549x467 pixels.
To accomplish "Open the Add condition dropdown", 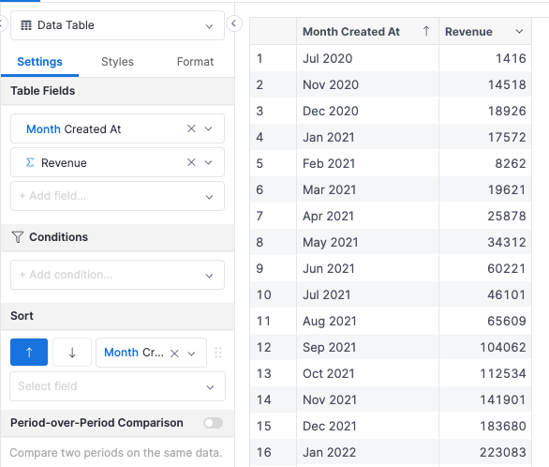I will point(118,275).
